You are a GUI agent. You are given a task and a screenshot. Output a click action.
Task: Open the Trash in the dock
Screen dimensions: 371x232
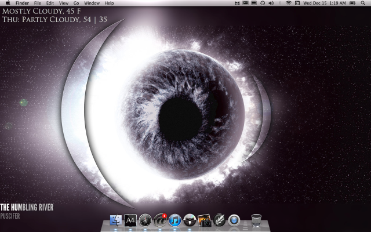pos(256,220)
